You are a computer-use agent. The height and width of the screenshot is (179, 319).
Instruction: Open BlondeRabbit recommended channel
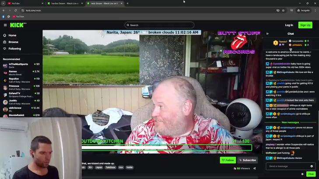point(21,115)
